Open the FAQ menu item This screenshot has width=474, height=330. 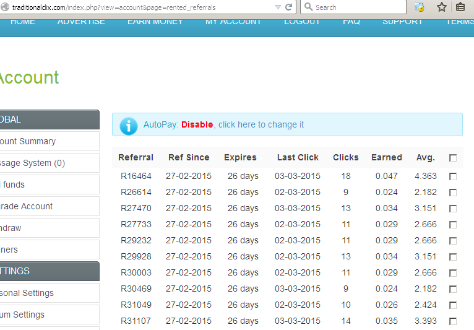click(351, 22)
